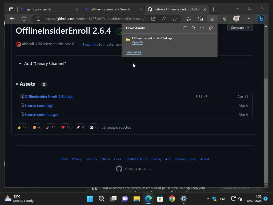Open Edge Settings and more menu
The height and width of the screenshot is (205, 273).
pos(248,19)
